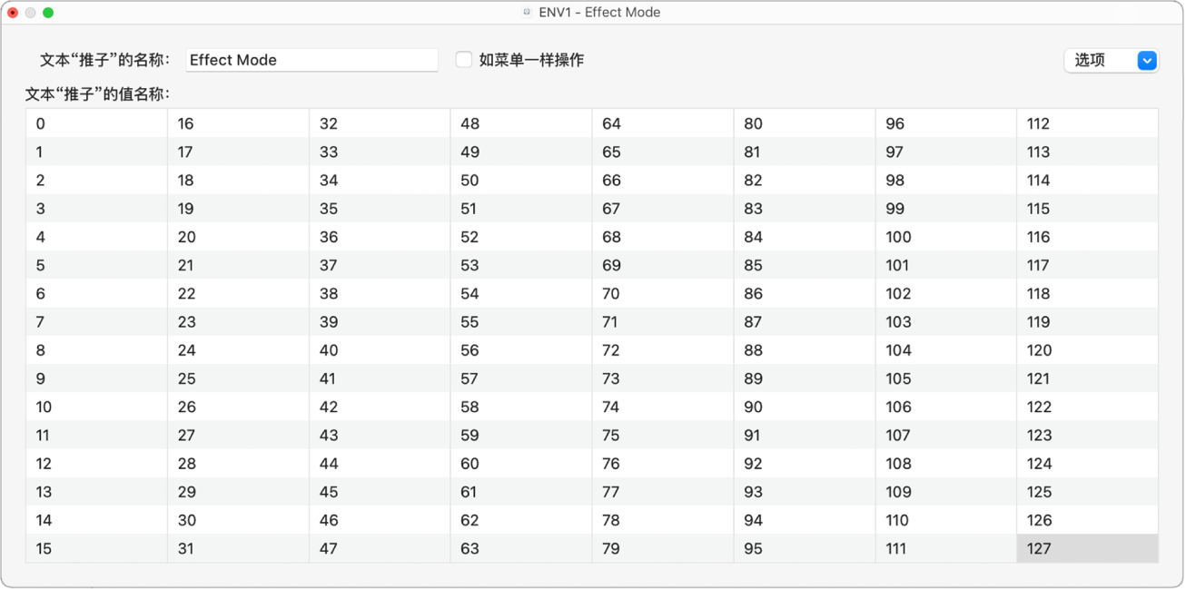Select value cell 112

pos(1087,123)
